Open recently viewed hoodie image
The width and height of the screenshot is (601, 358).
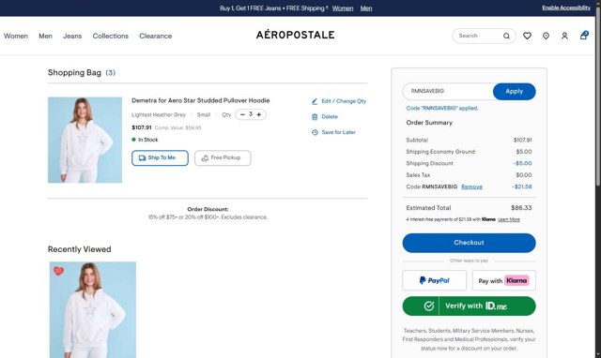click(x=93, y=310)
